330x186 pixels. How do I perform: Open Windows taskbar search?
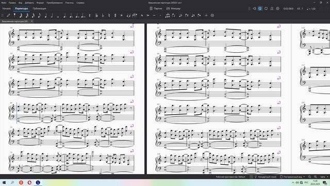(x=12, y=182)
